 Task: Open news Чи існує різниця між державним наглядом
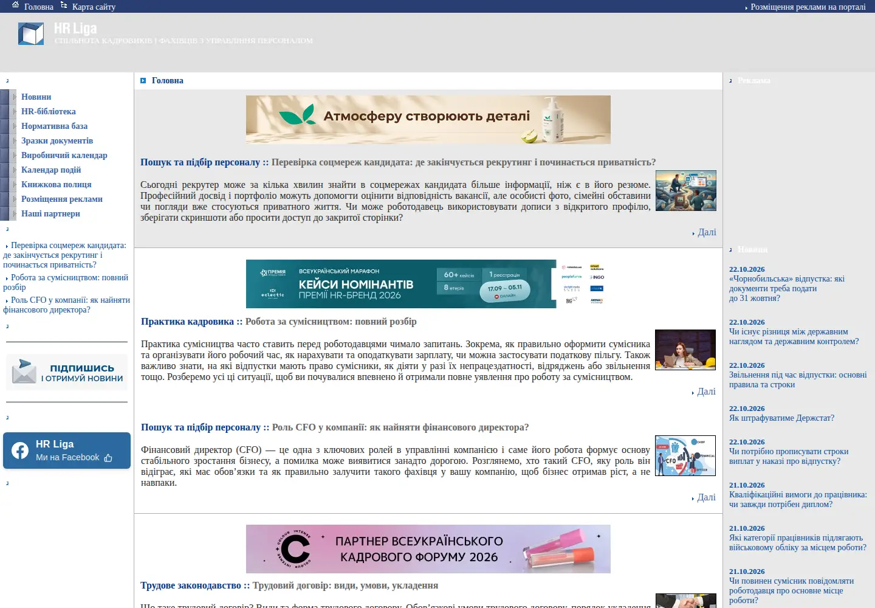click(794, 336)
